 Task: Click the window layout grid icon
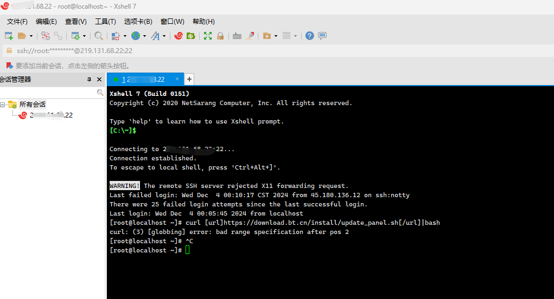pos(286,36)
